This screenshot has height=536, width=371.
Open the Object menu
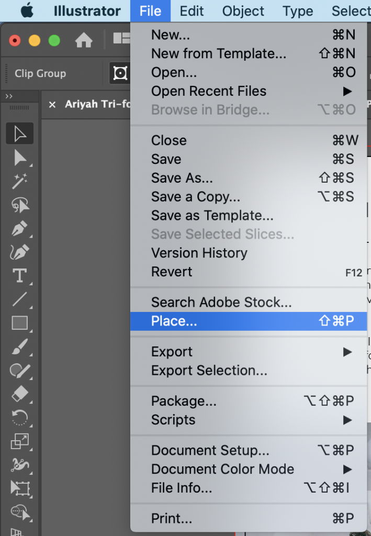tap(243, 11)
